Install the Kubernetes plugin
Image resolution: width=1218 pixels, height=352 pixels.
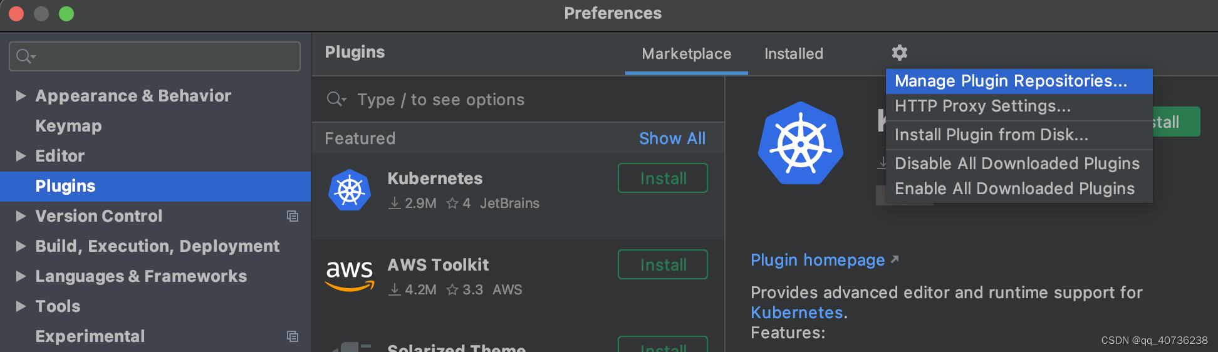click(x=662, y=179)
